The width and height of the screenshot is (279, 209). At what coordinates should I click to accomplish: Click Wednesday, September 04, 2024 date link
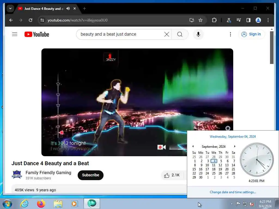point(233,137)
